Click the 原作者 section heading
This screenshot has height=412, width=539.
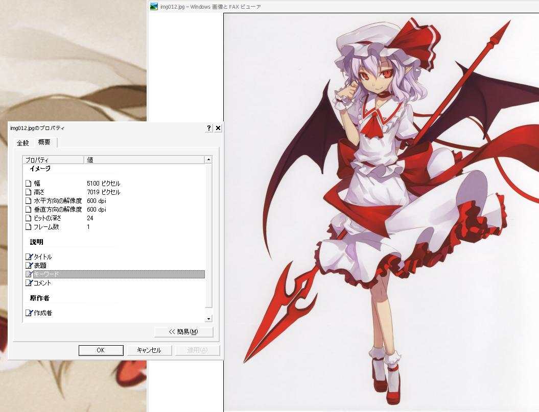pyautogui.click(x=39, y=298)
